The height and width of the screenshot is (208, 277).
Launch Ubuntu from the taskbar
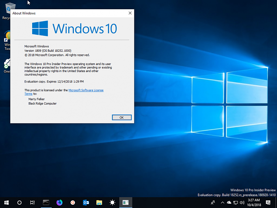point(73,202)
